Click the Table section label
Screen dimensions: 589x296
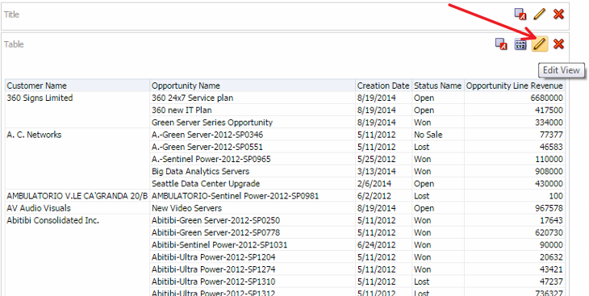coord(14,44)
